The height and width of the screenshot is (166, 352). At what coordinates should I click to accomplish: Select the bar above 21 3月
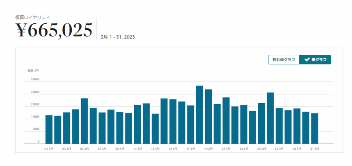[x=226, y=120]
